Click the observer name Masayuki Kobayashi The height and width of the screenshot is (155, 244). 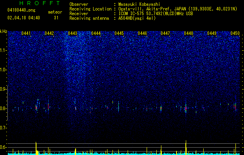coord(139,4)
